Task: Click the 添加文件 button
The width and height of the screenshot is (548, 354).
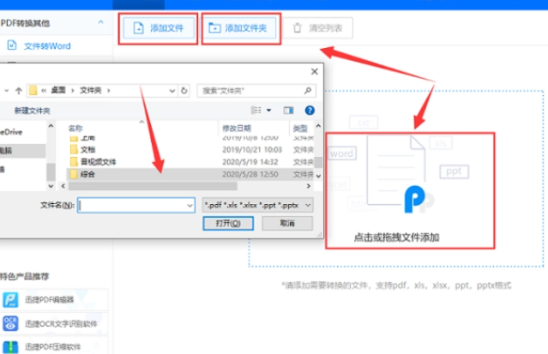Action: tap(159, 28)
